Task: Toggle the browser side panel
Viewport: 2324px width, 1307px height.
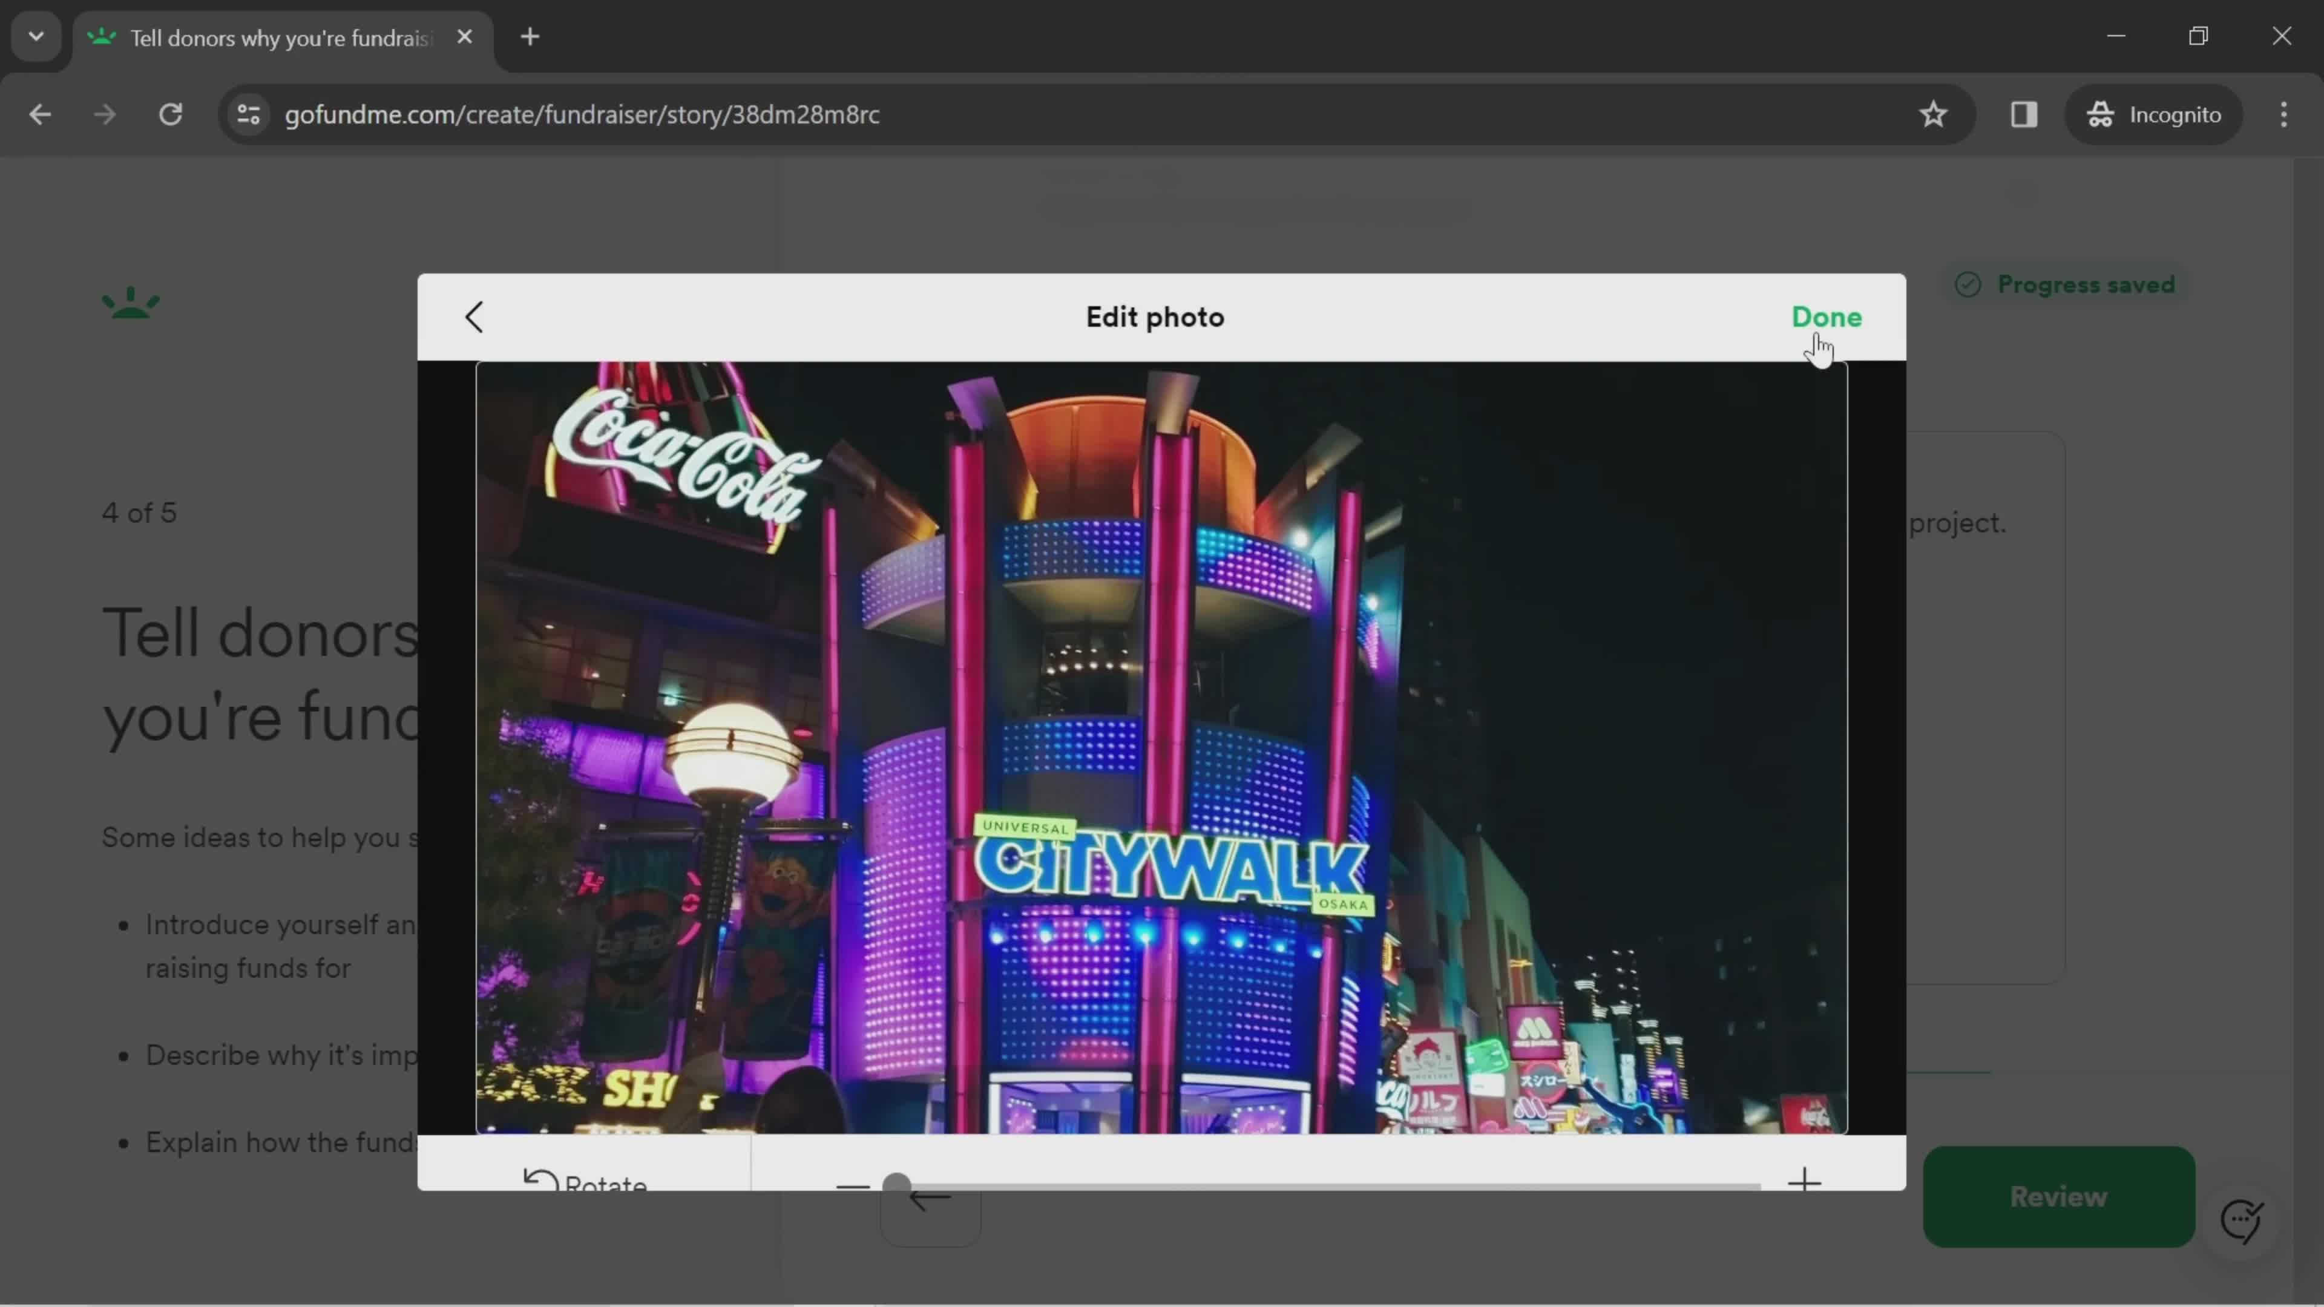Action: click(2024, 114)
